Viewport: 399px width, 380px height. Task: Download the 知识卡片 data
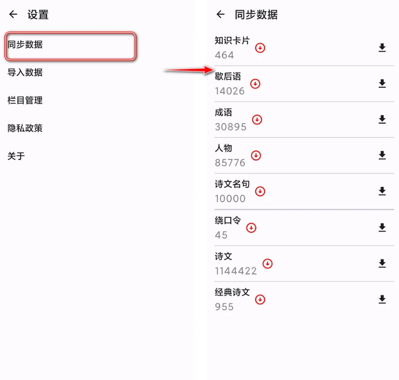click(x=382, y=47)
